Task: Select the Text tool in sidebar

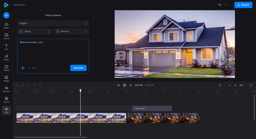Action: pos(6,47)
